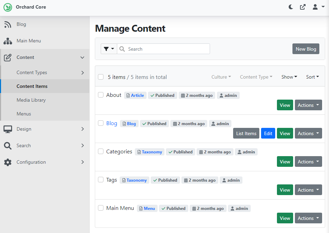Image resolution: width=329 pixels, height=233 pixels.
Task: Open site via external link icon
Action: [x=302, y=7]
